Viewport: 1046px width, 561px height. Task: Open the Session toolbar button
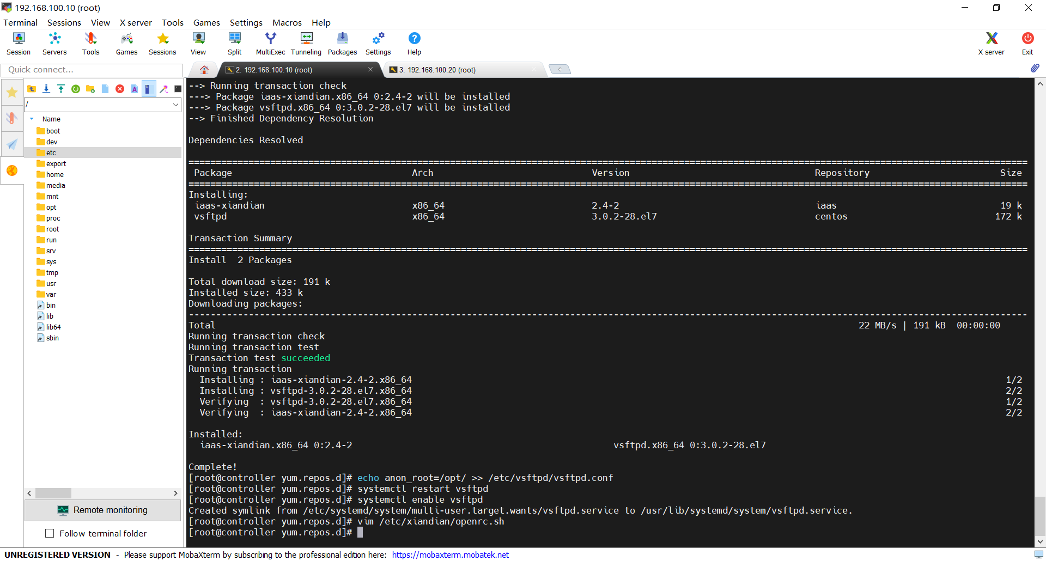click(x=19, y=44)
